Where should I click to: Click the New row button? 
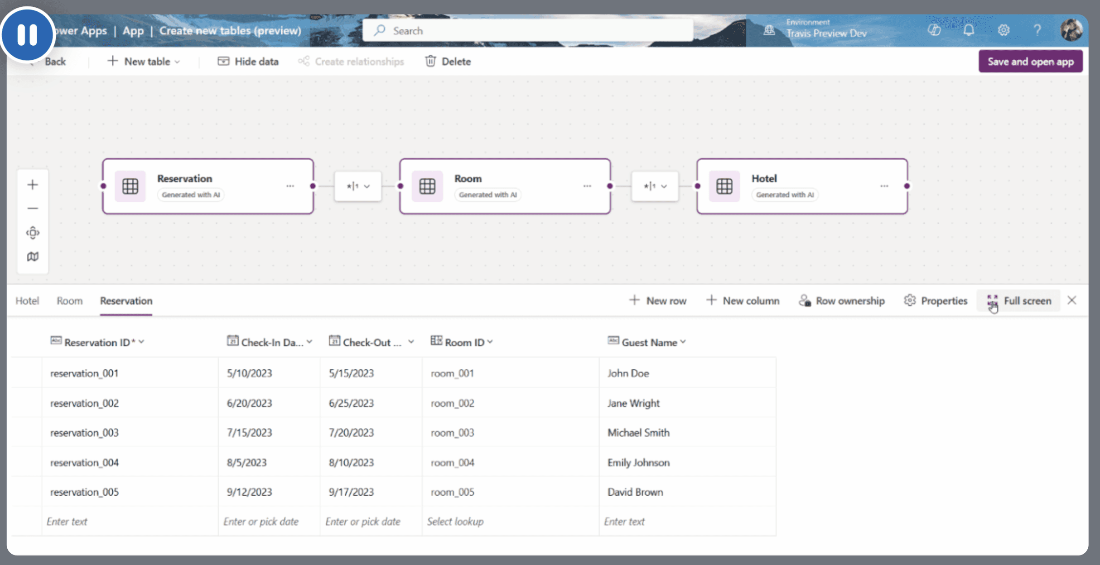[658, 301]
